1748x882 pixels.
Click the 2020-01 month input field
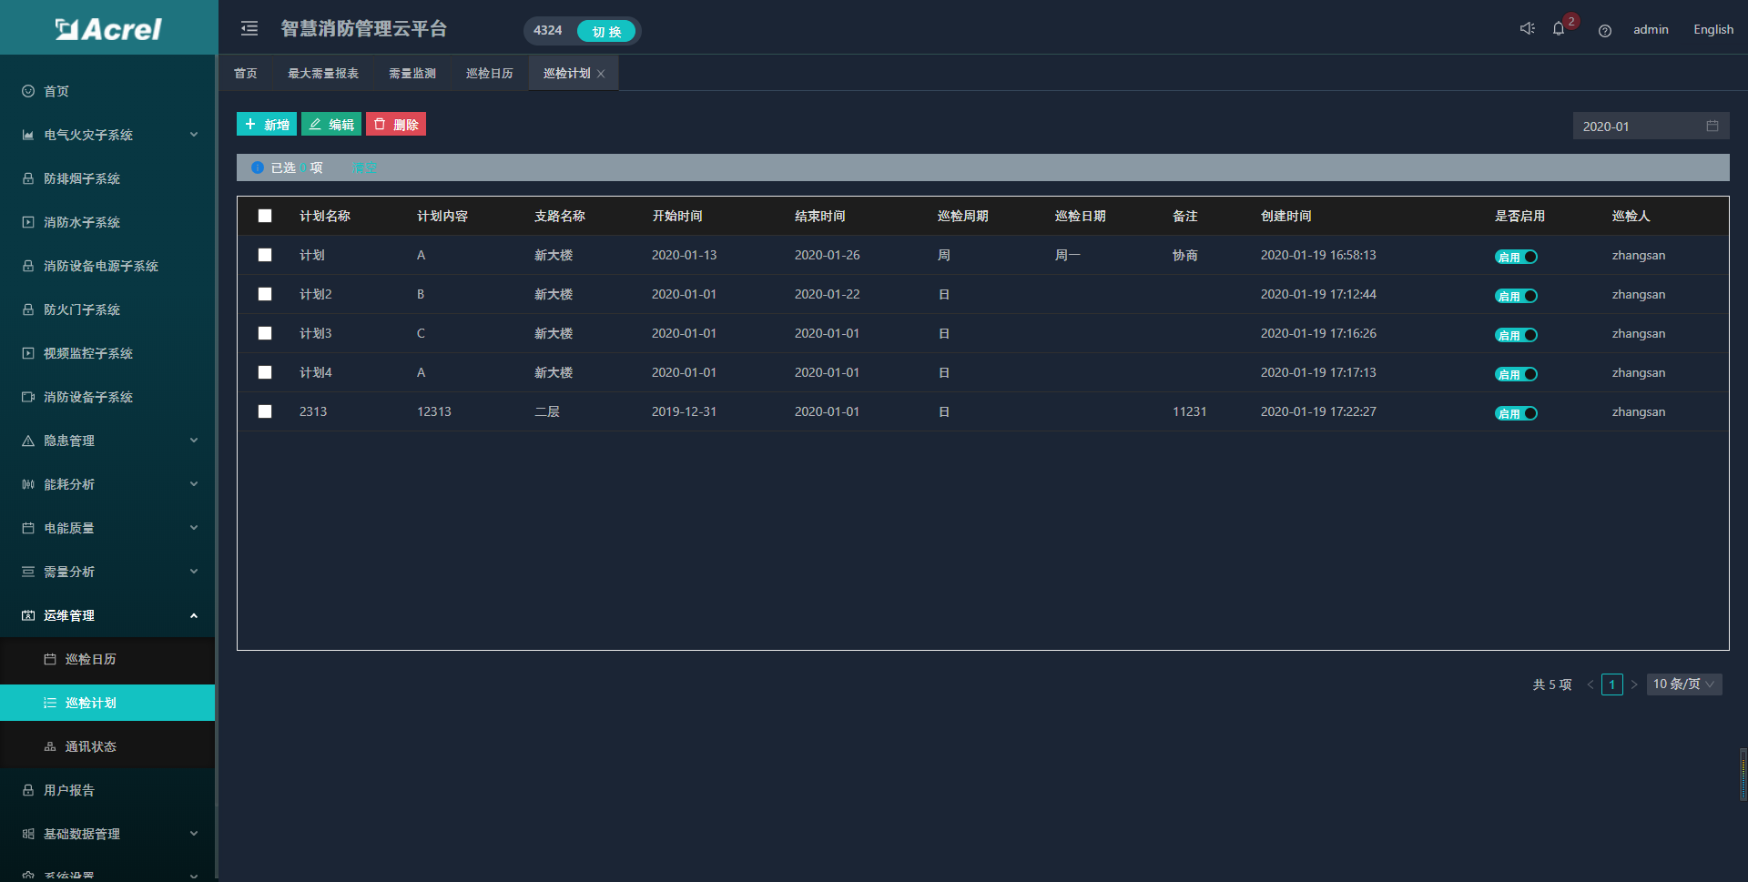[1637, 127]
